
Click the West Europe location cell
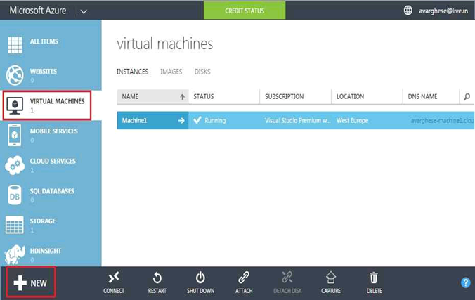point(352,121)
